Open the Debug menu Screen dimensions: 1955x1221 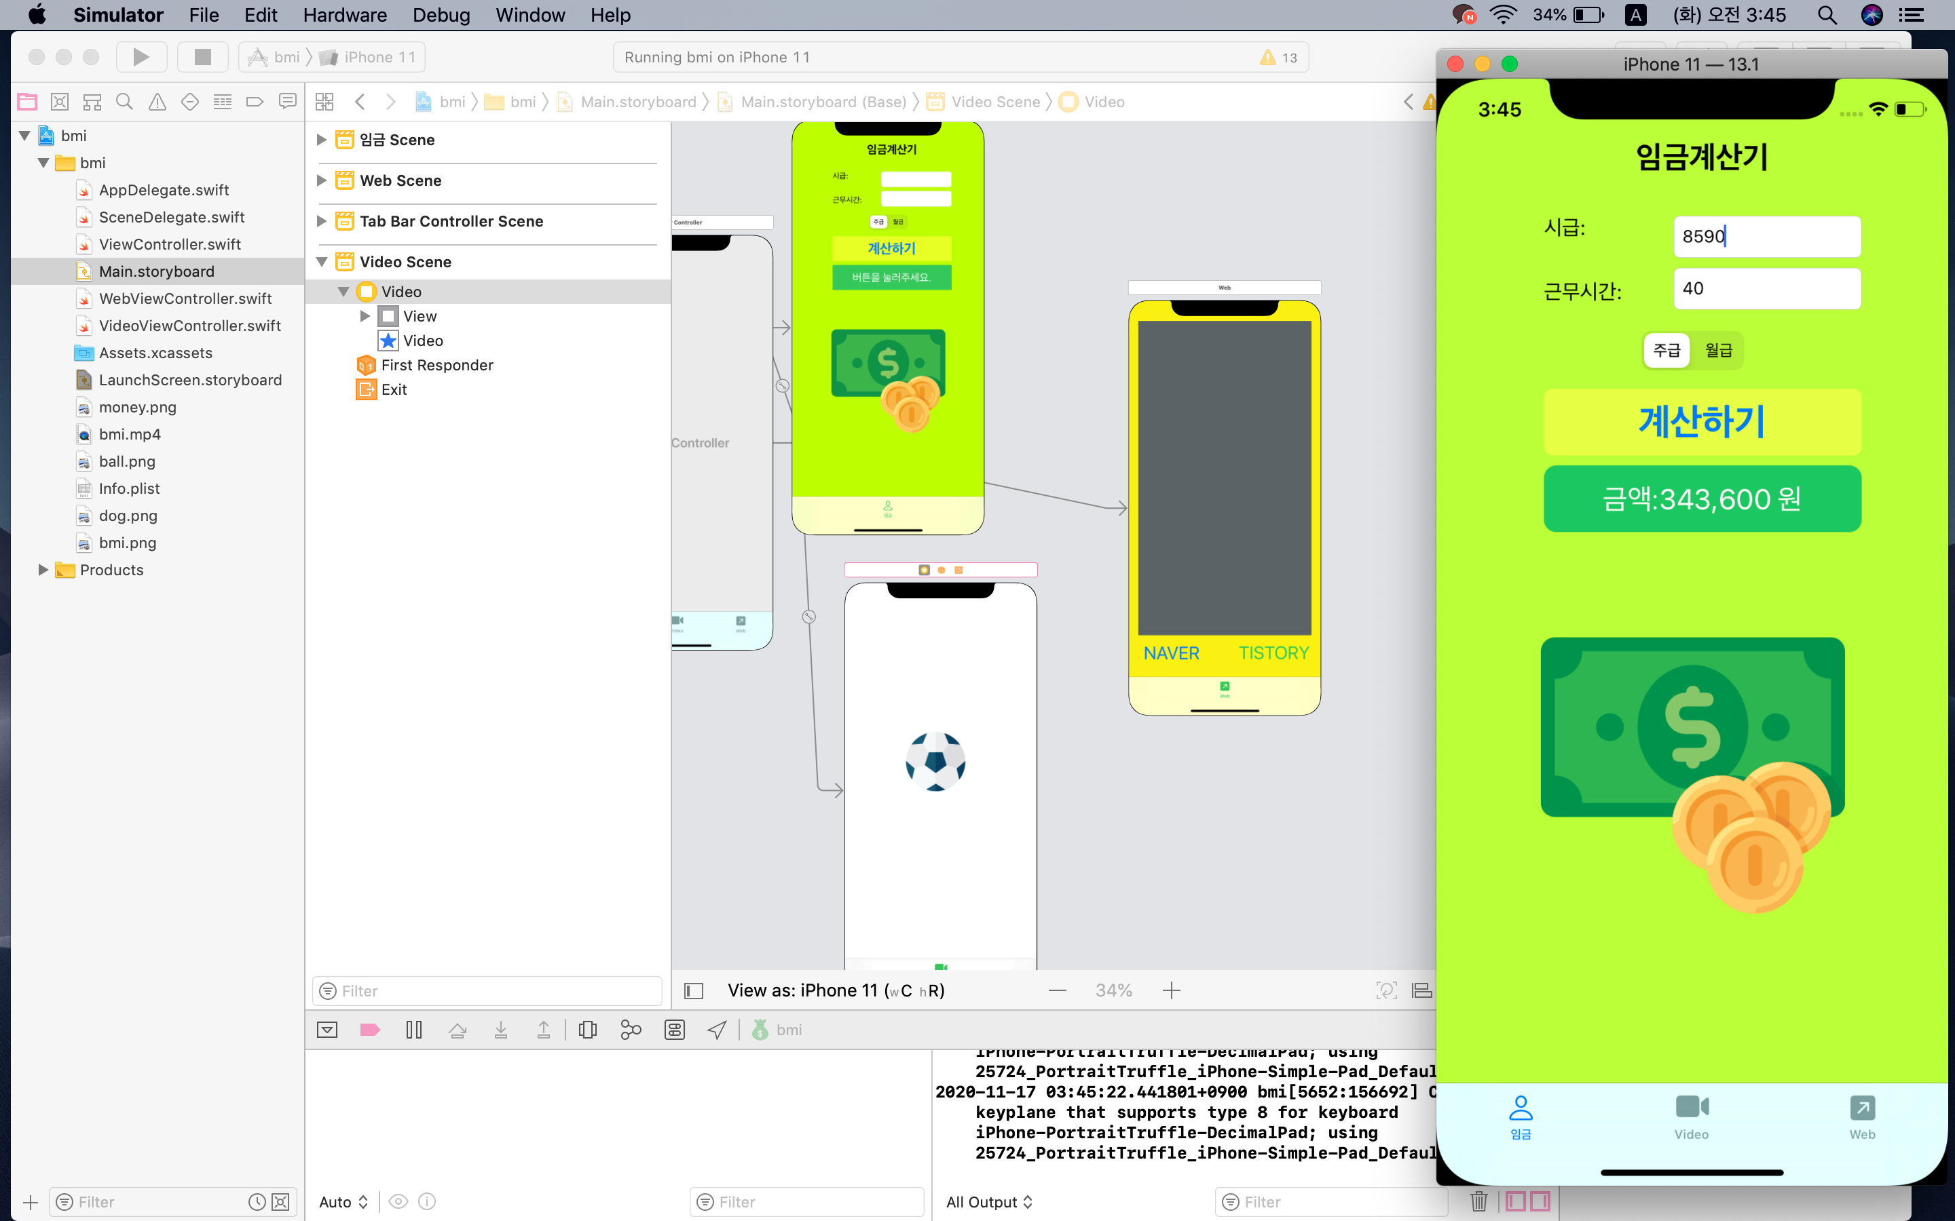click(x=441, y=14)
